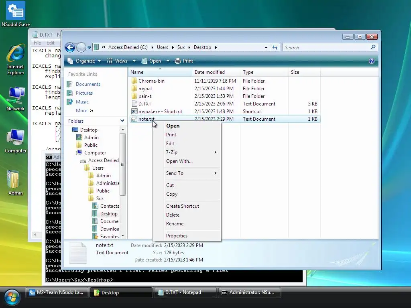Viewport: 411px width, 308px height.
Task: Open Pictures favorite link
Action: [x=84, y=93]
